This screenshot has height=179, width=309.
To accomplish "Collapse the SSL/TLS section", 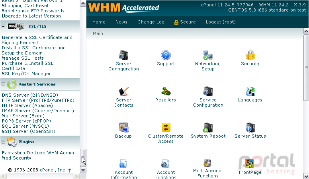I will (3, 26).
